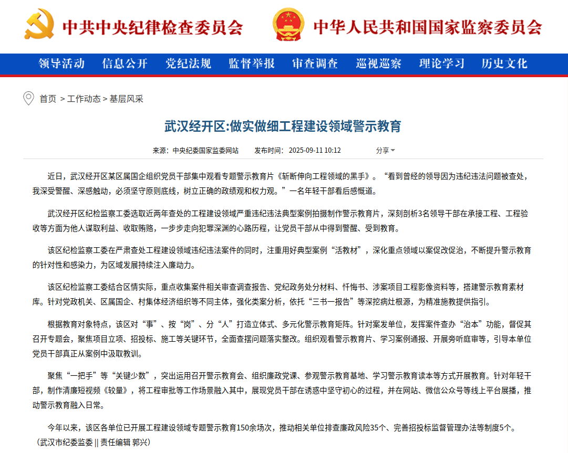Click the Communist Party hammer-and-sickle emblem
The width and height of the screenshot is (568, 453).
[39, 25]
